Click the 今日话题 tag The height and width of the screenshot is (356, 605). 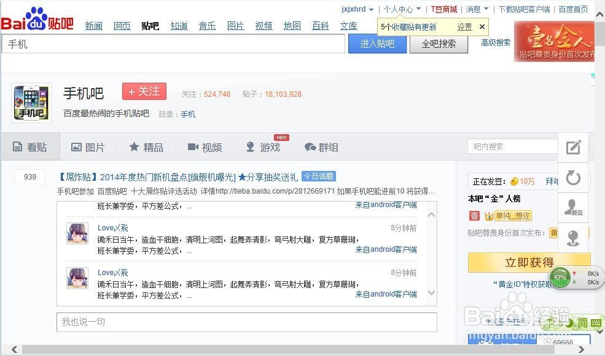[319, 176]
